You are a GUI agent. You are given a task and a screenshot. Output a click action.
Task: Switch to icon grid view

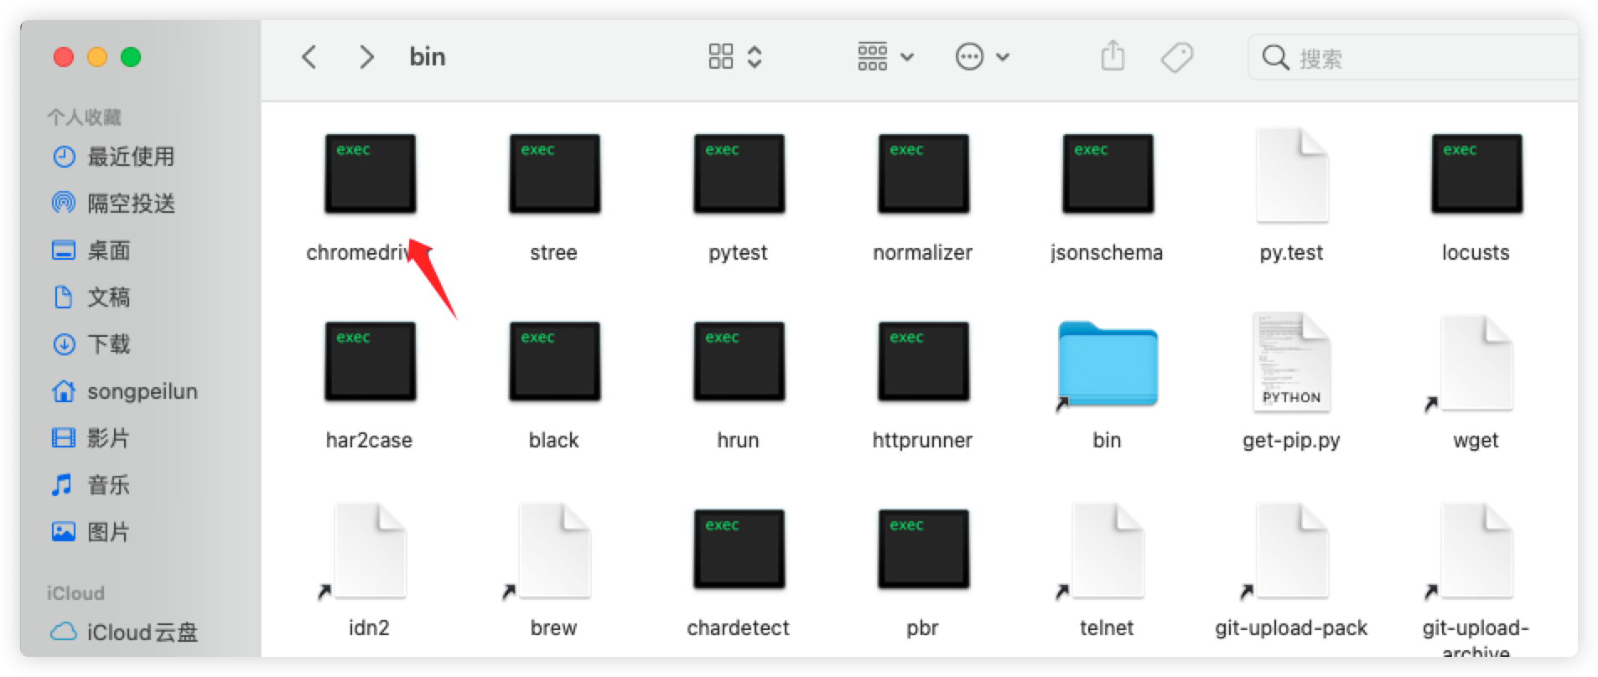click(721, 57)
